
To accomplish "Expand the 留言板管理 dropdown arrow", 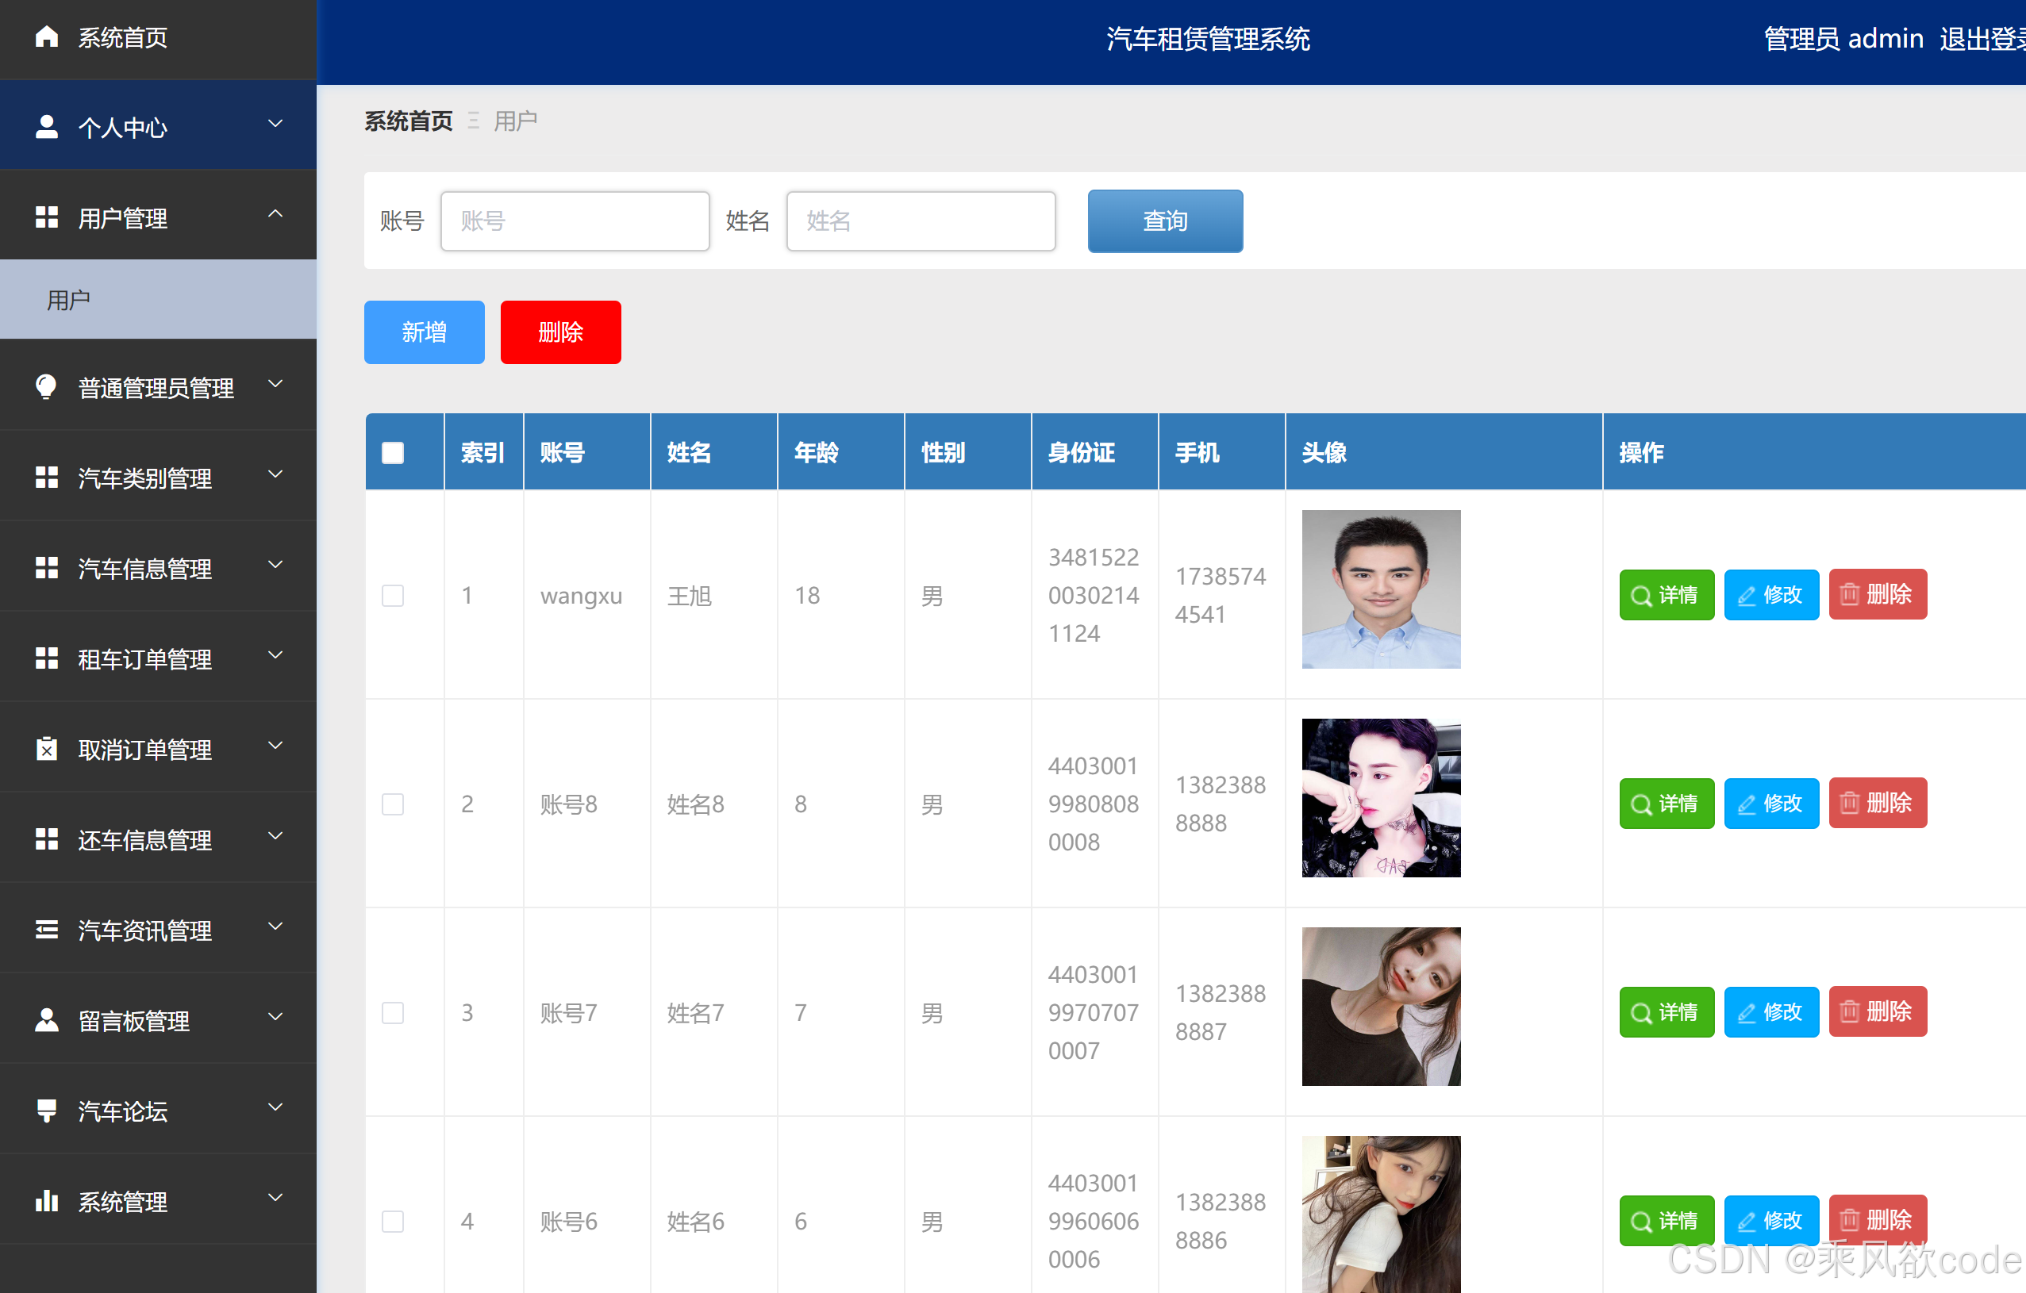I will (x=275, y=1017).
